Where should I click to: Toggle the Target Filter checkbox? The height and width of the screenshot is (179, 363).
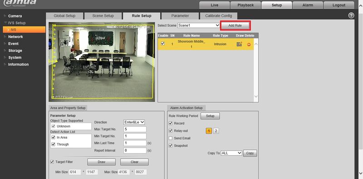(52, 162)
